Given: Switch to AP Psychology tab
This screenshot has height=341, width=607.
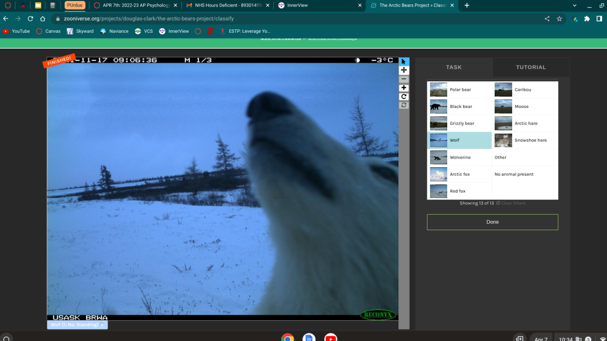Looking at the screenshot, I should (x=136, y=6).
